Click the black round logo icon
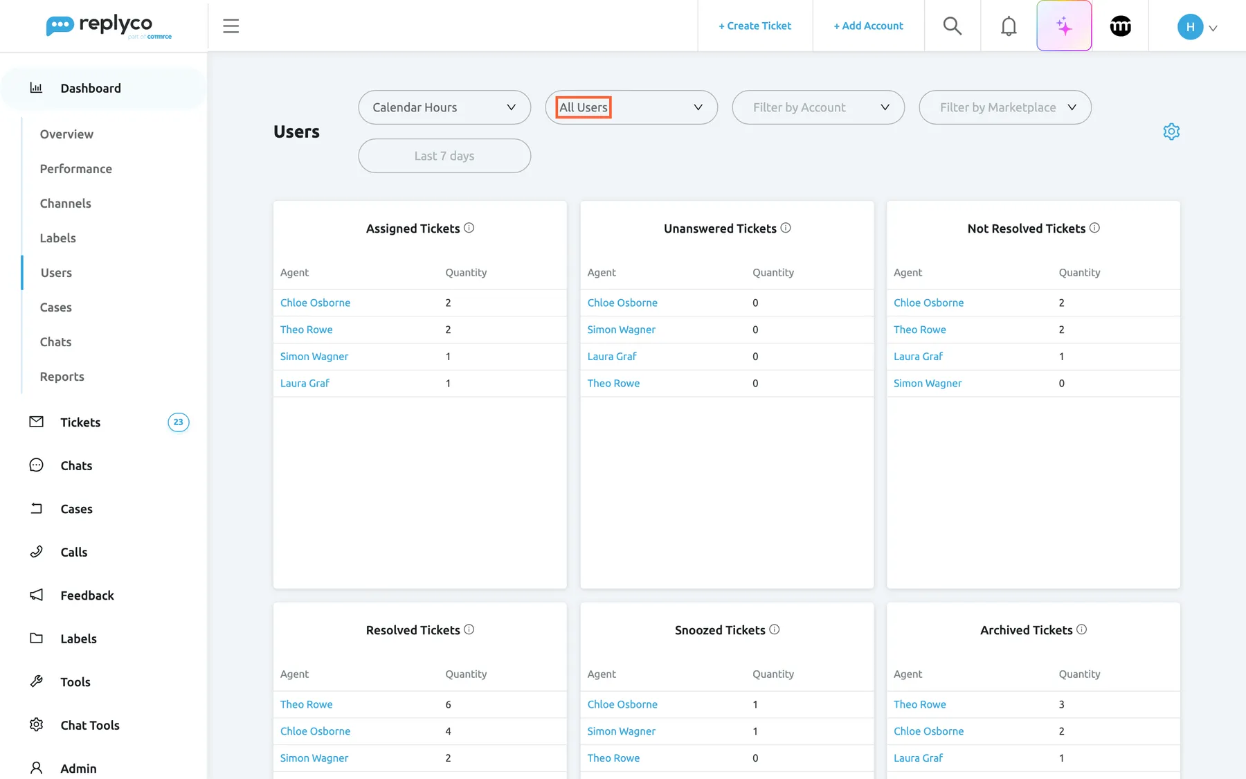 point(1120,26)
